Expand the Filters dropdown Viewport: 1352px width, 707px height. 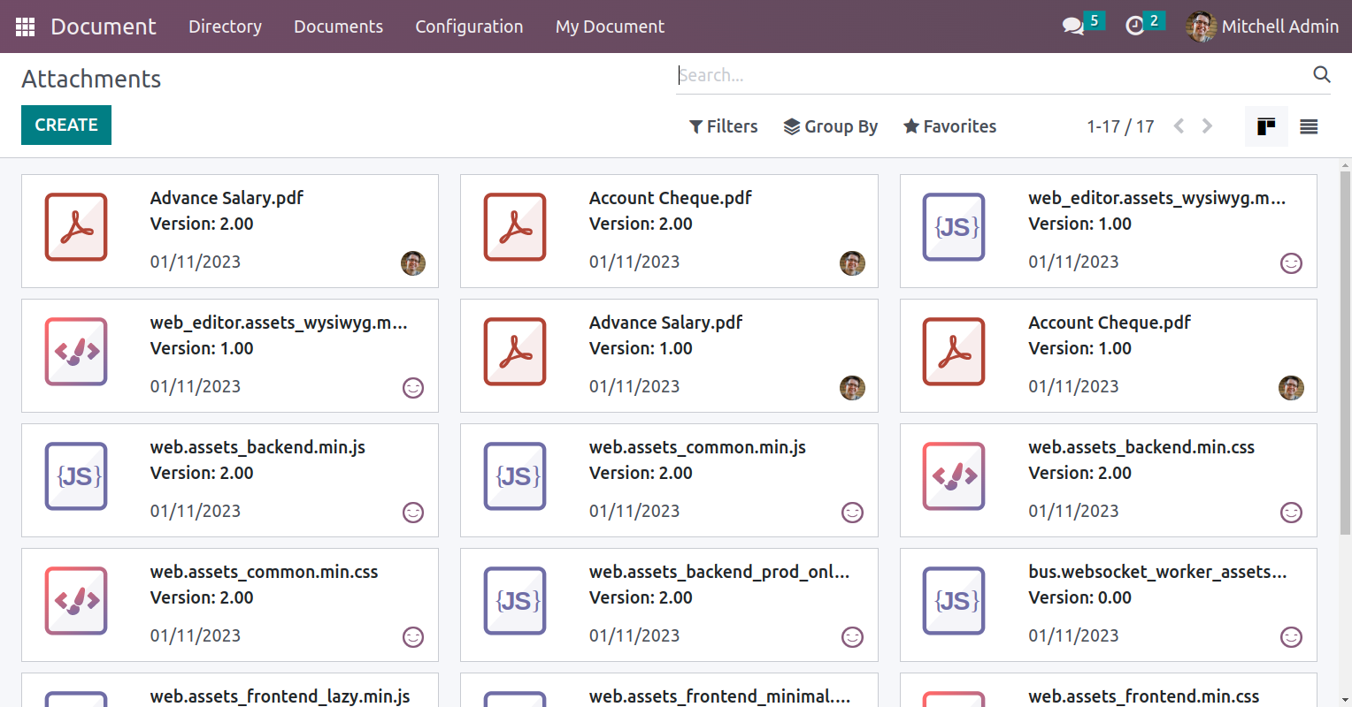click(723, 126)
